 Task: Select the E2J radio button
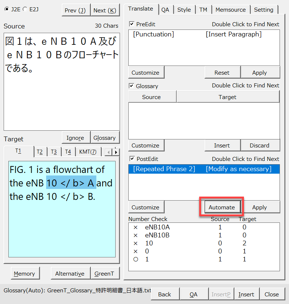pyautogui.click(x=25, y=9)
